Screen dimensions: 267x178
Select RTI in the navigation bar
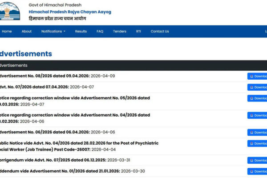(x=138, y=31)
